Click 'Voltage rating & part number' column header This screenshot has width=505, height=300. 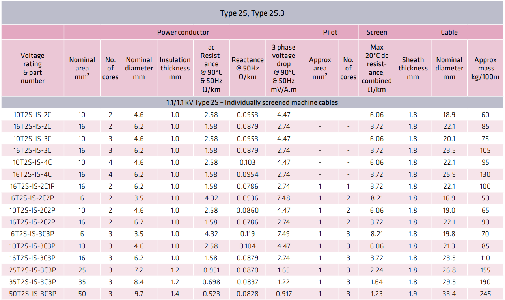(x=33, y=68)
